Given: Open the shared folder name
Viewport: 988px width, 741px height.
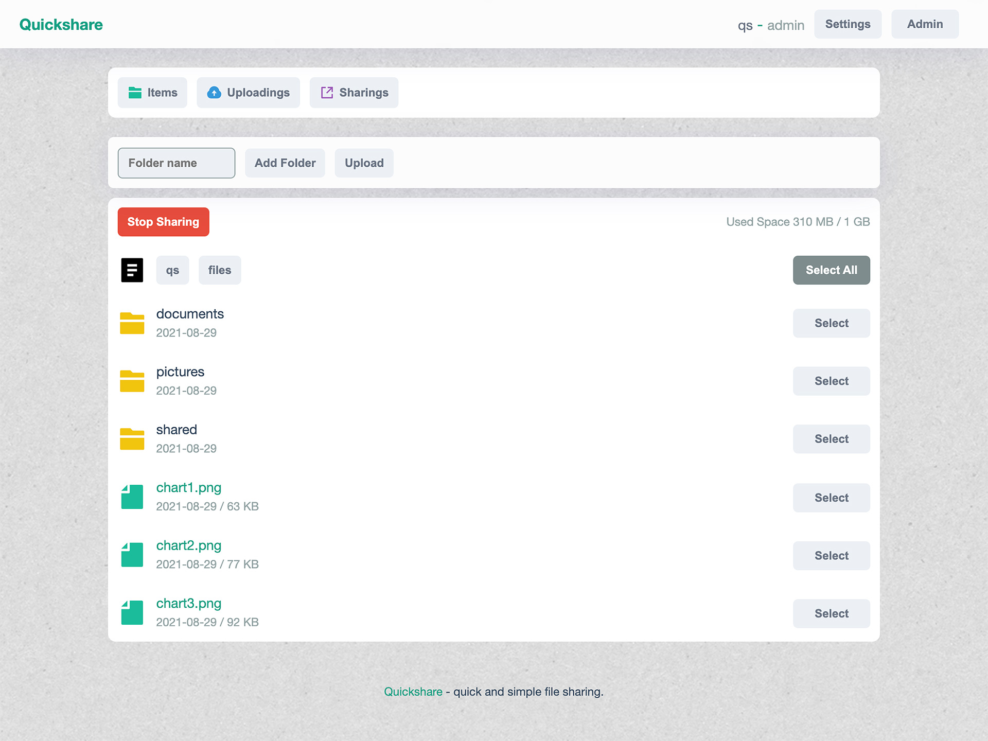Looking at the screenshot, I should pos(177,430).
